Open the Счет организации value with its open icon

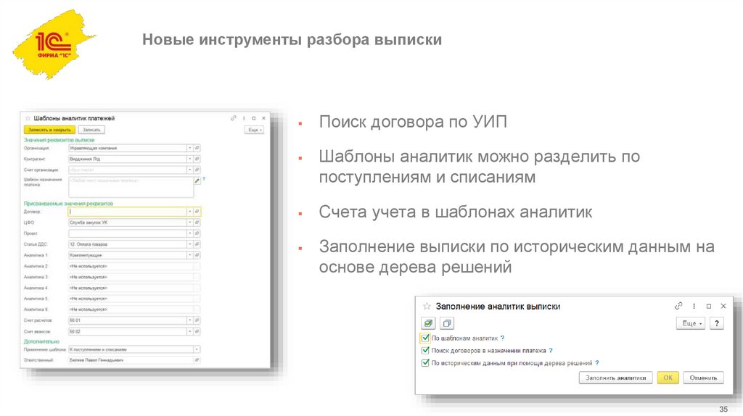pos(197,170)
